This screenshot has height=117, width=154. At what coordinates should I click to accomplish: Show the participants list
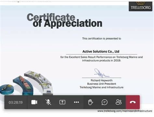pyautogui.click(x=119, y=102)
